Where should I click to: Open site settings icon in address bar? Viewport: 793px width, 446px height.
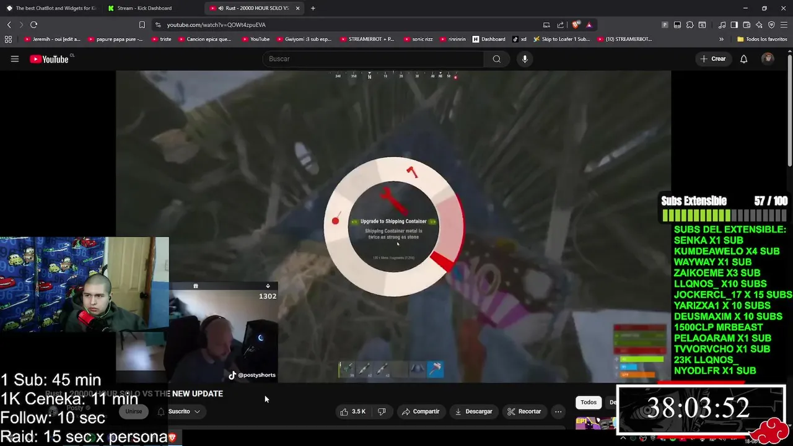pyautogui.click(x=159, y=25)
